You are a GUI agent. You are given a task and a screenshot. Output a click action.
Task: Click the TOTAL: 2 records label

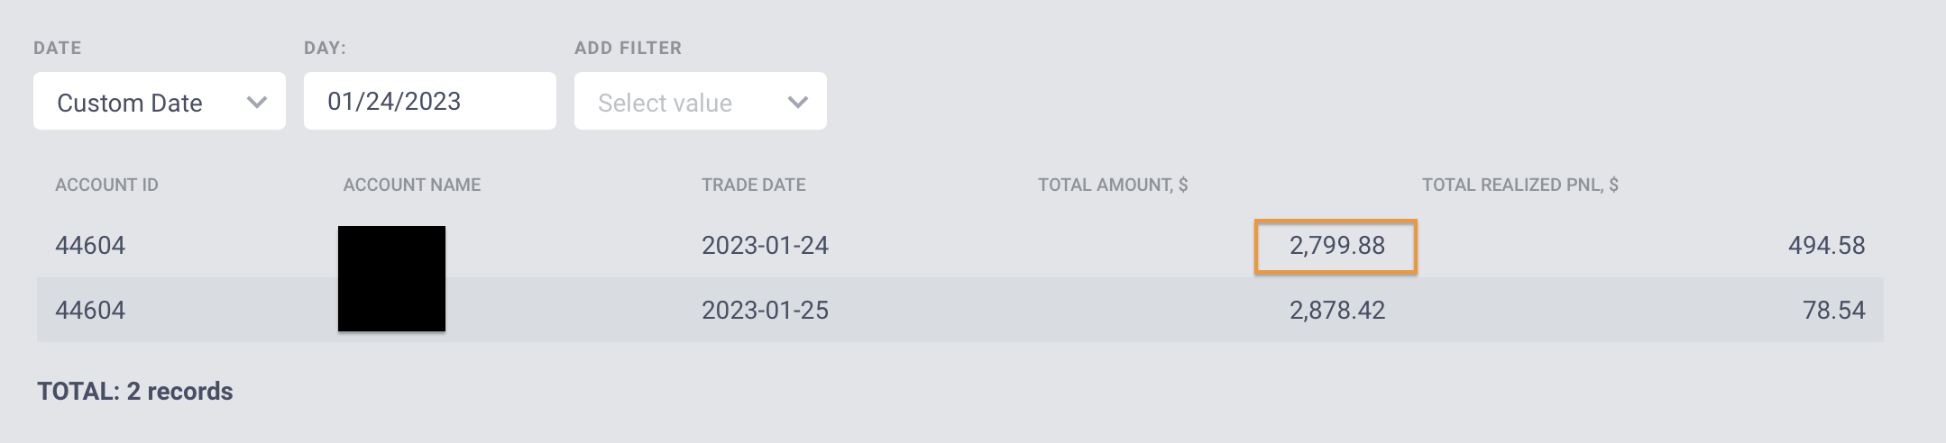click(x=135, y=392)
